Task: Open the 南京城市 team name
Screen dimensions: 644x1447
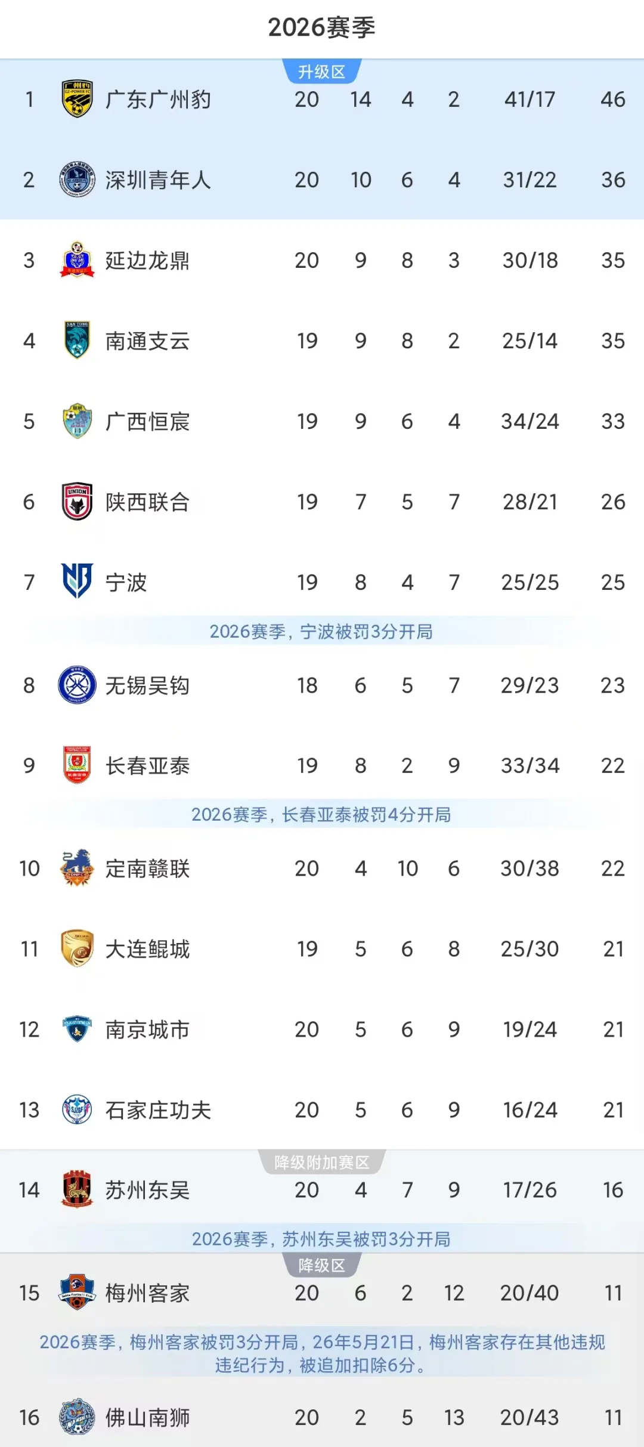Action: coord(147,1029)
